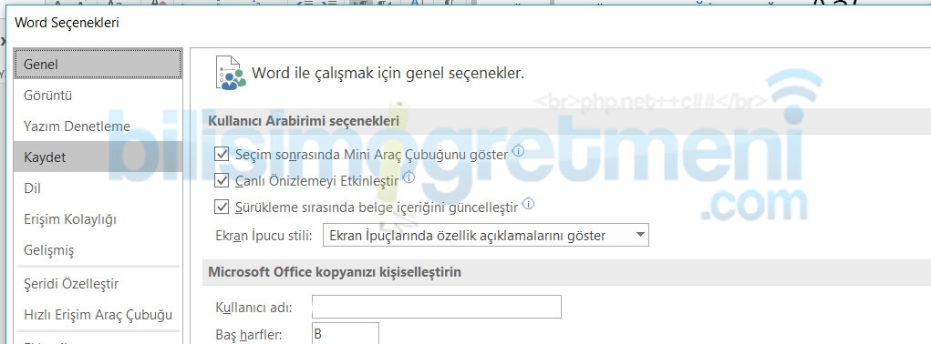Click info icon beside Canlı Önizlemeyi Etkinleştir

[x=409, y=177]
